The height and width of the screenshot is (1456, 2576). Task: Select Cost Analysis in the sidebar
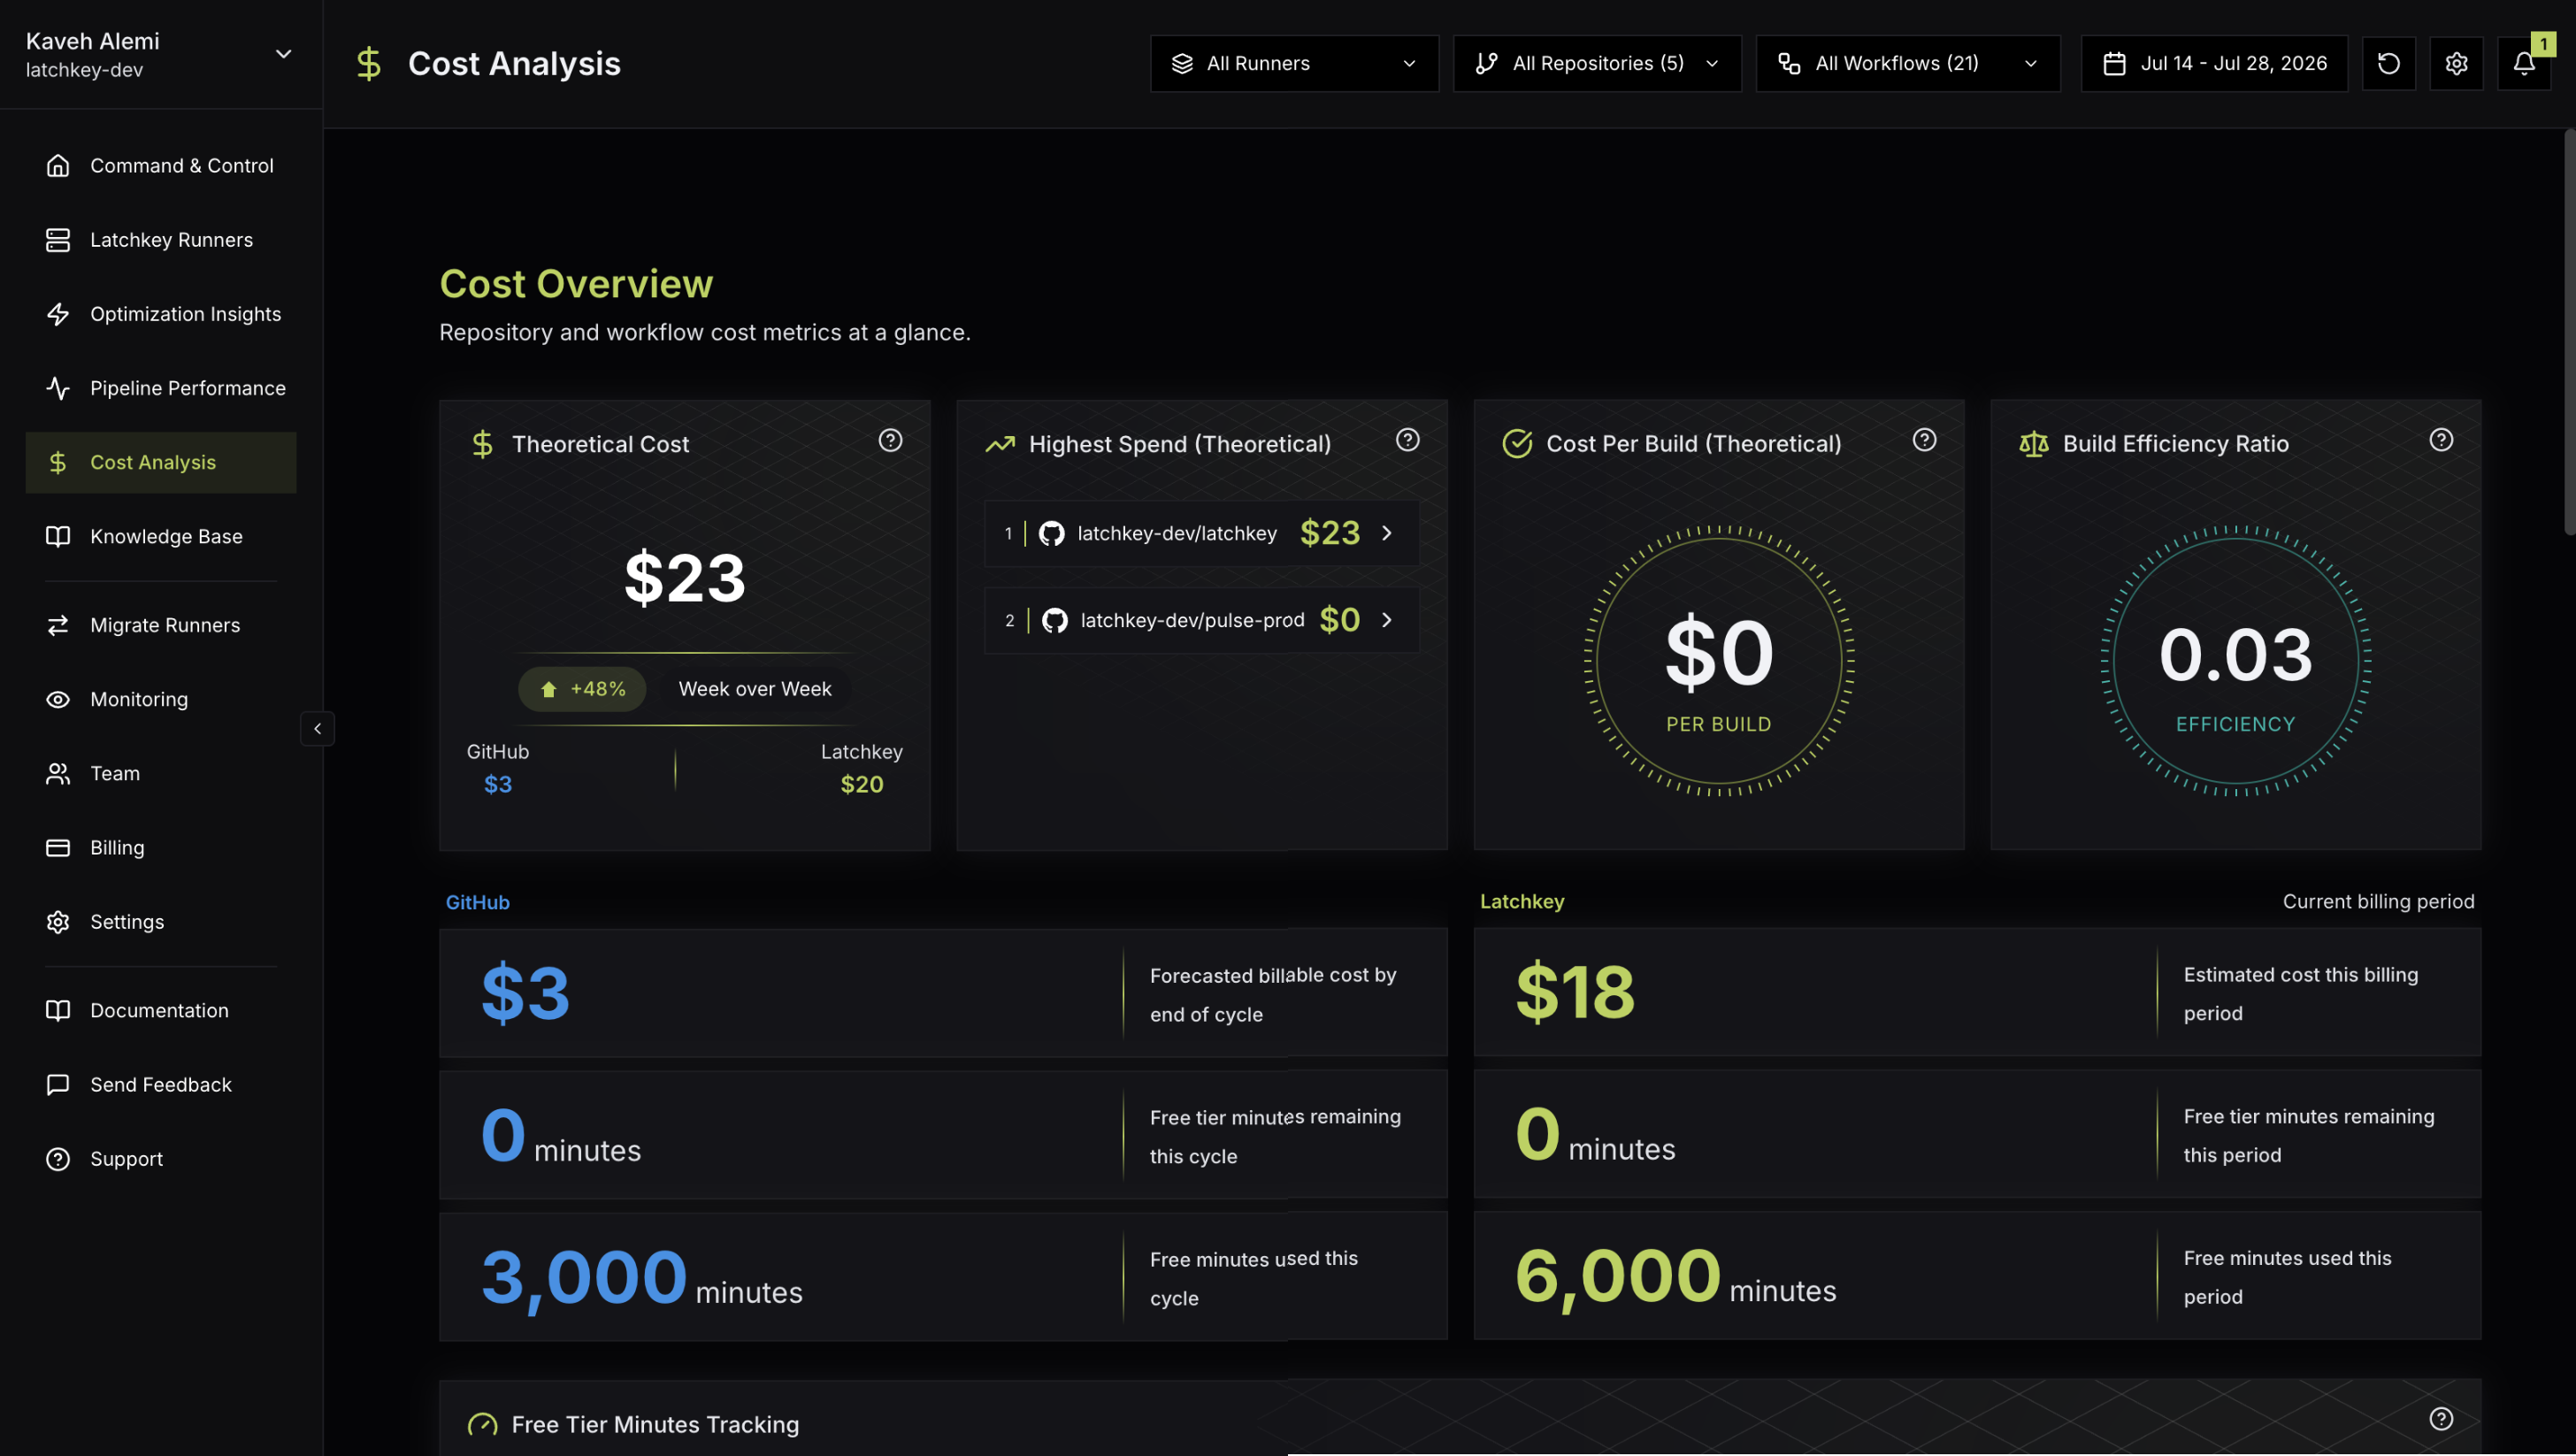point(160,462)
